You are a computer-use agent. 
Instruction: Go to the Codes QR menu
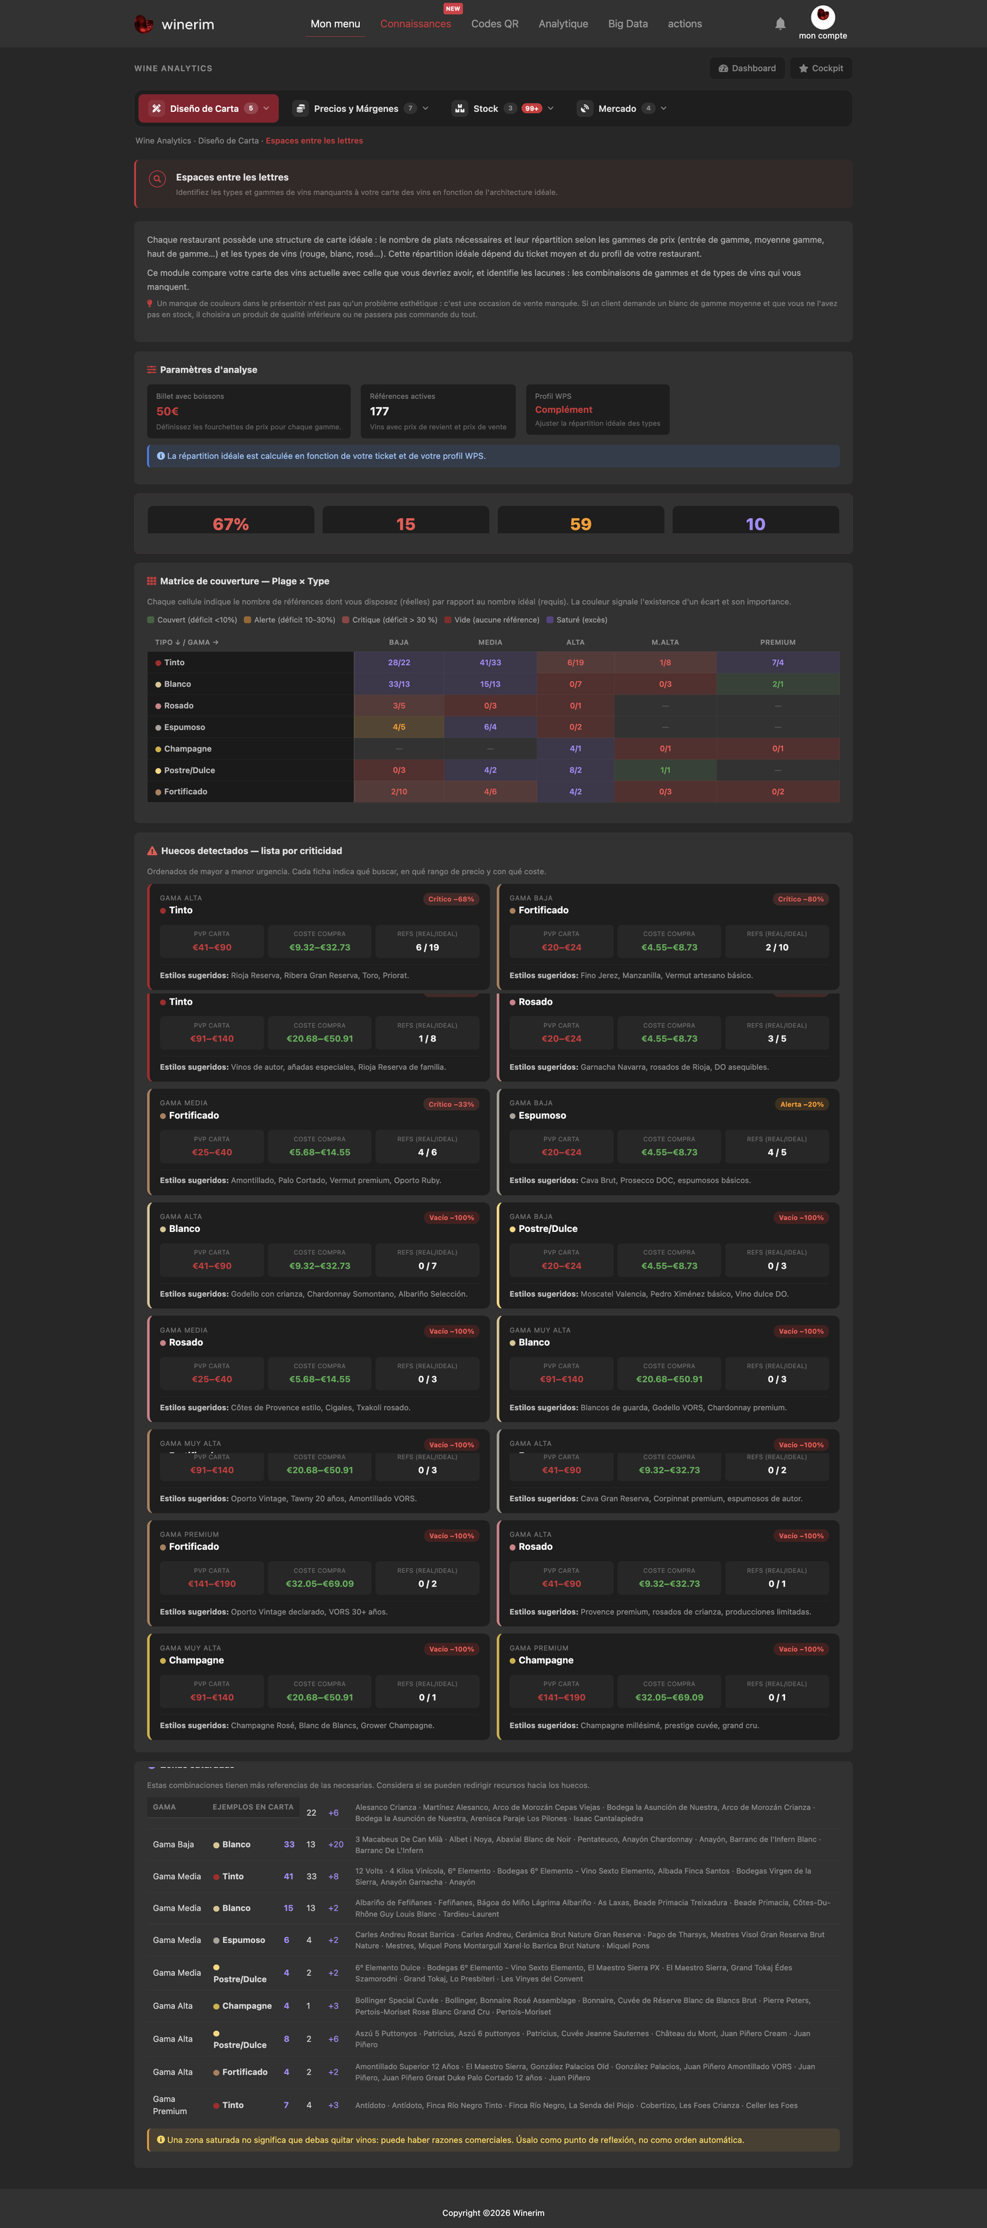click(x=494, y=24)
